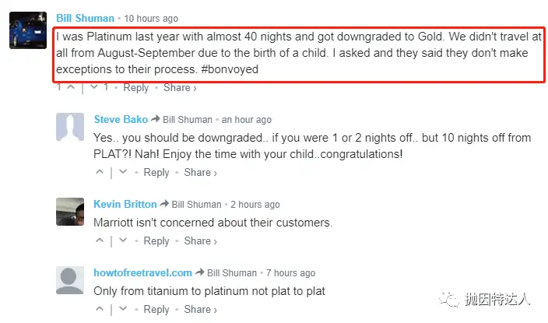Screen dimensions: 548x323
Task: Reply to Steve Bako's comment
Action: point(156,173)
